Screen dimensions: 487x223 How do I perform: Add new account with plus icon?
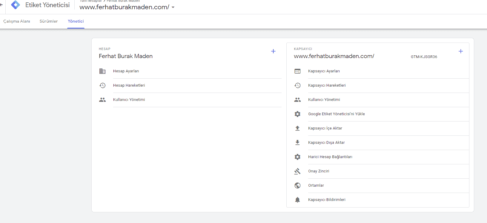[273, 51]
